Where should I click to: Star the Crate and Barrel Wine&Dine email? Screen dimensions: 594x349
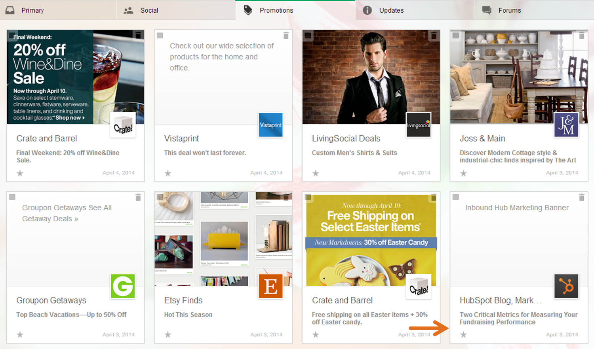click(x=20, y=173)
